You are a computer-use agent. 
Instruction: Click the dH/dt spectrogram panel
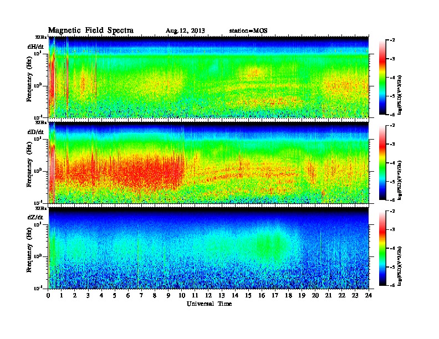[x=208, y=77]
